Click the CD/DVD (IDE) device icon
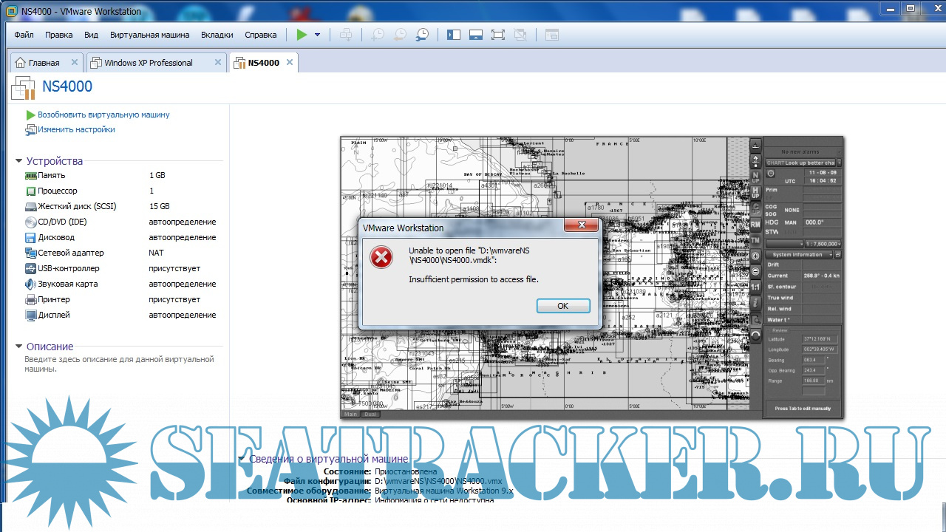Screen dimensions: 946x532 point(30,222)
